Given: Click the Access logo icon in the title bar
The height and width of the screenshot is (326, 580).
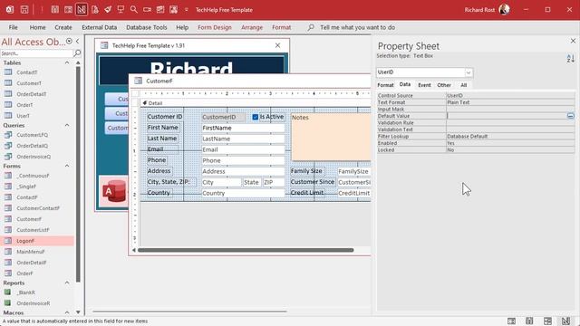Looking at the screenshot, I should point(10,10).
